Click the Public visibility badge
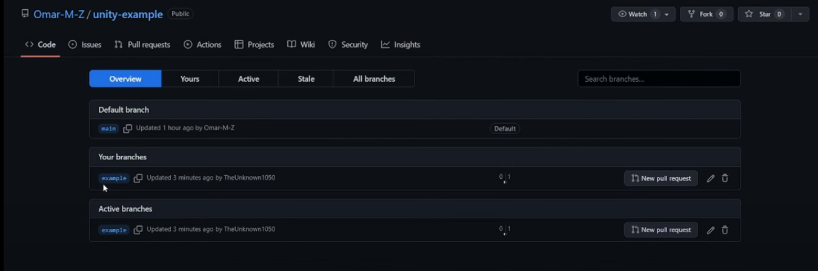This screenshot has height=271, width=818. 180,13
